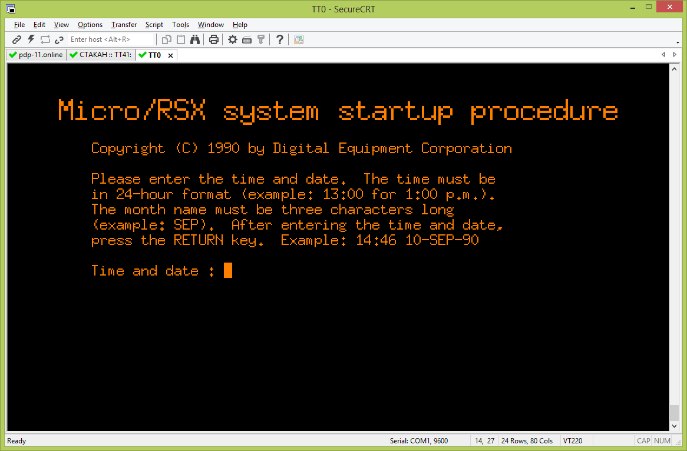This screenshot has height=451, width=687.
Task: Expand the toolbar overflow dropdown arrow
Action: point(679,42)
